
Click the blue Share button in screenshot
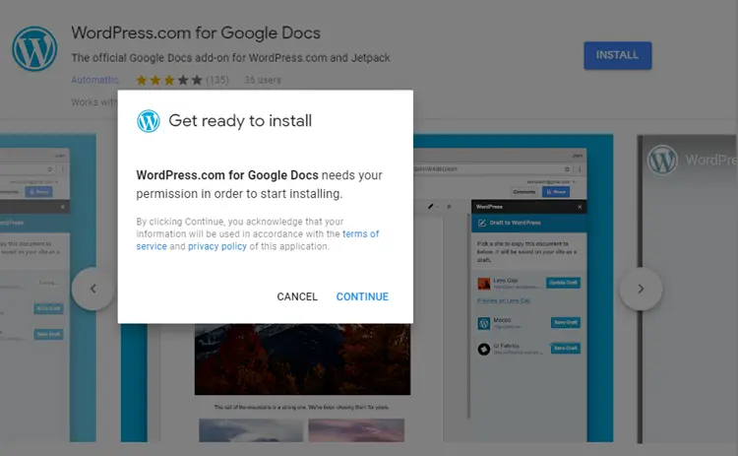(x=556, y=192)
